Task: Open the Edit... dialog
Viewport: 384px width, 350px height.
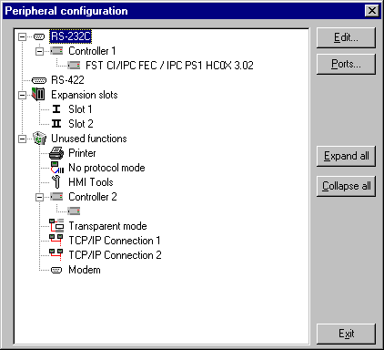Action: pos(346,37)
